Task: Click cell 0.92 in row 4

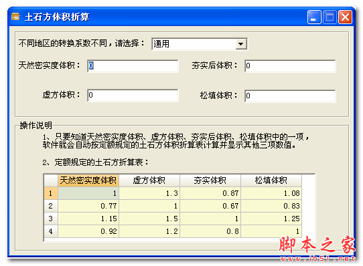Action: click(x=88, y=231)
